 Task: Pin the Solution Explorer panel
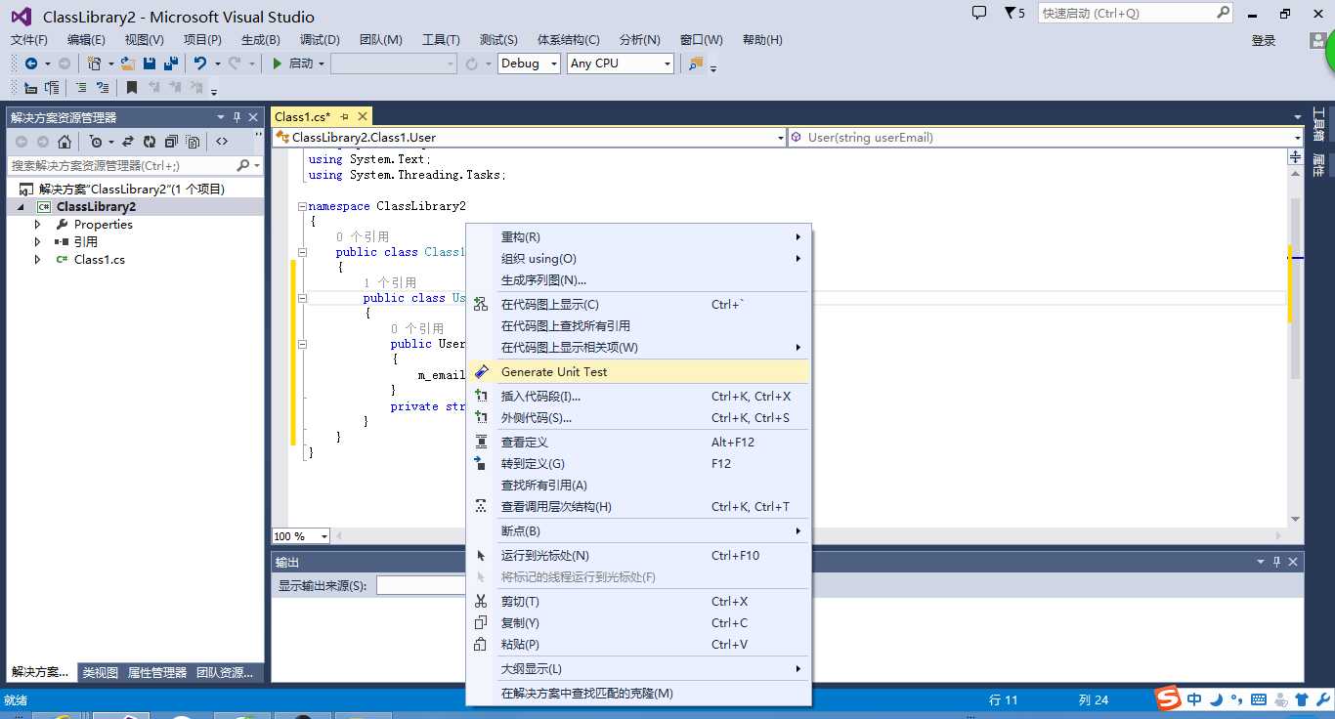tap(237, 117)
